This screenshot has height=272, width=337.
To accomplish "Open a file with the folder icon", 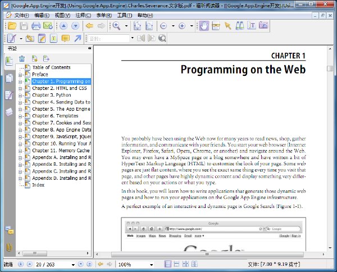I will (12, 26).
